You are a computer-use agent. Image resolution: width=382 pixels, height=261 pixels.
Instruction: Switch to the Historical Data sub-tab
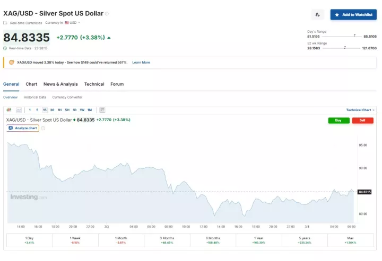click(x=35, y=97)
